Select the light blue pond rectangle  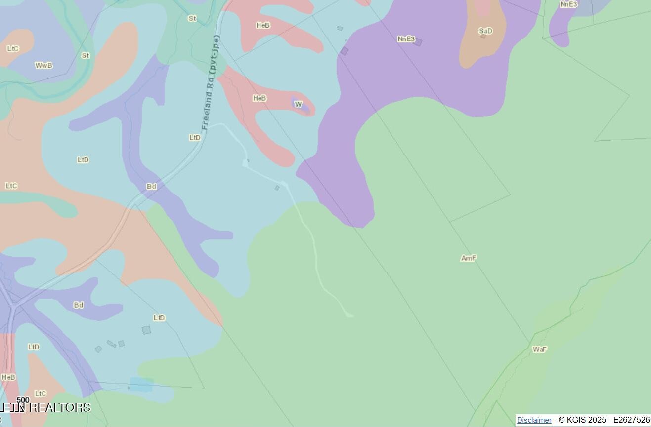pyautogui.click(x=141, y=384)
